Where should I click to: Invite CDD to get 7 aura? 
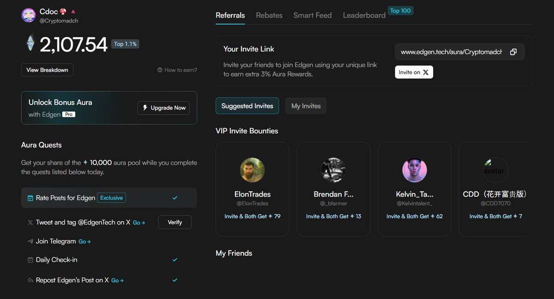click(x=496, y=216)
